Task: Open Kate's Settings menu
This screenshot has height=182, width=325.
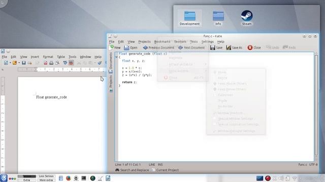Action: [x=208, y=41]
